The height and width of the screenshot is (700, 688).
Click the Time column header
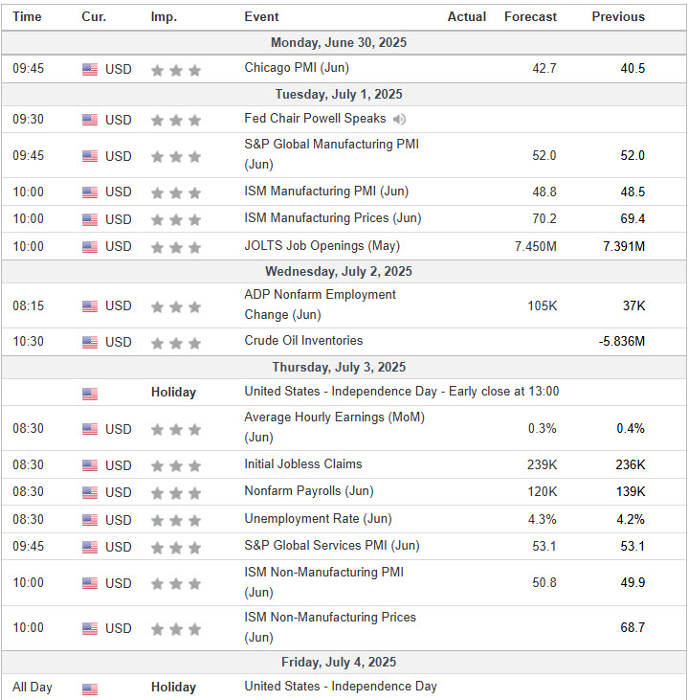coord(27,16)
